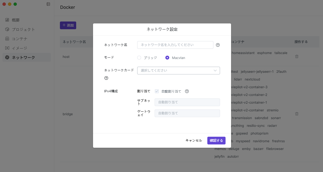Click the ネットワーク名 input field
Image resolution: width=323 pixels, height=172 pixels.
click(x=175, y=45)
